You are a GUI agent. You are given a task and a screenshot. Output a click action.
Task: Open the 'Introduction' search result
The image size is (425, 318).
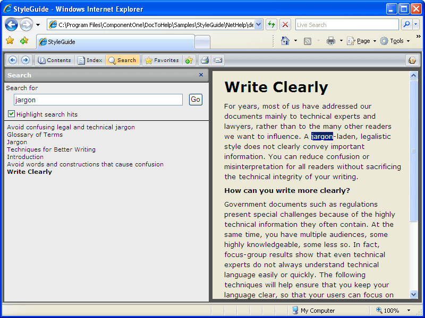click(x=25, y=157)
